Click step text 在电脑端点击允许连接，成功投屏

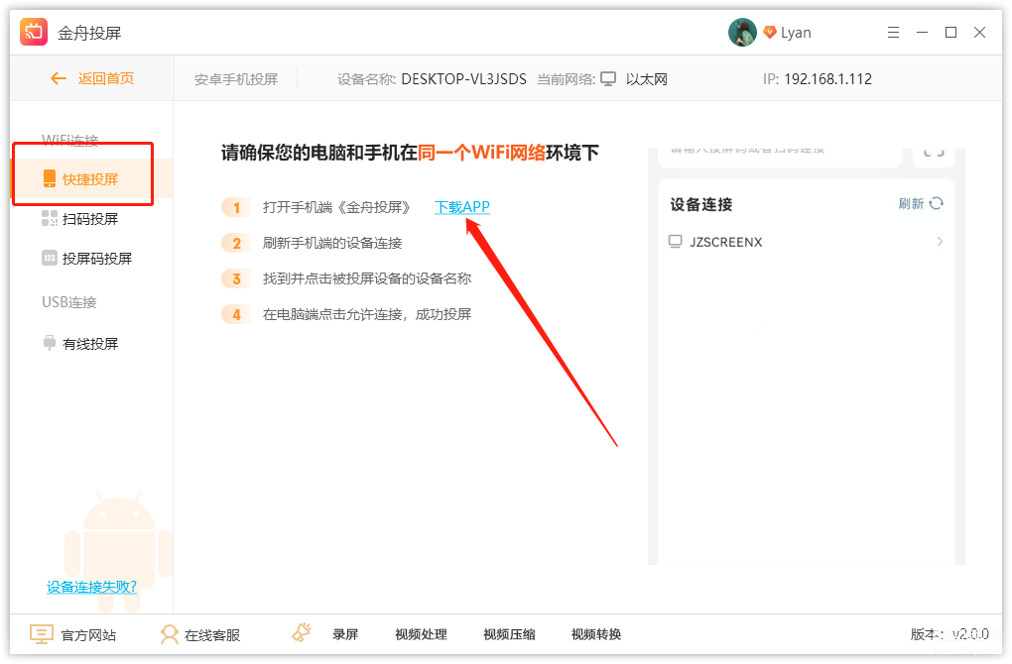(367, 314)
